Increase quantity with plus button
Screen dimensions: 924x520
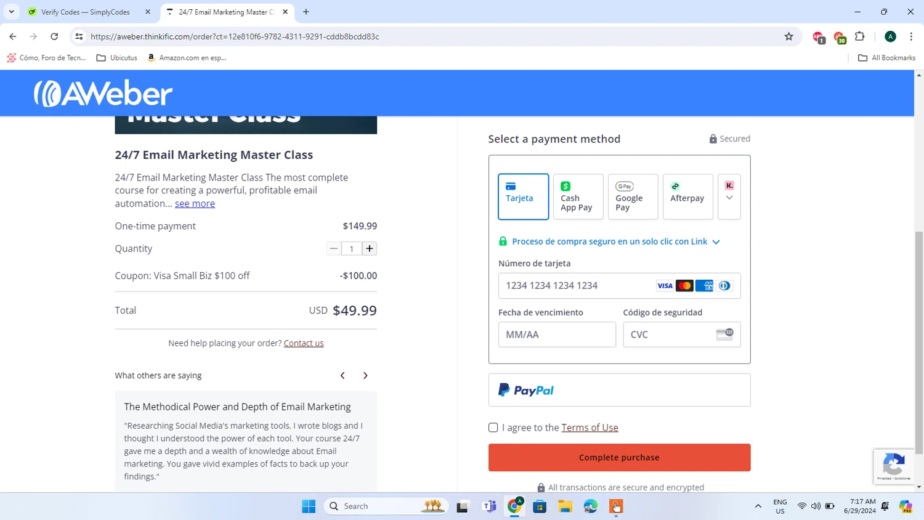tap(370, 249)
